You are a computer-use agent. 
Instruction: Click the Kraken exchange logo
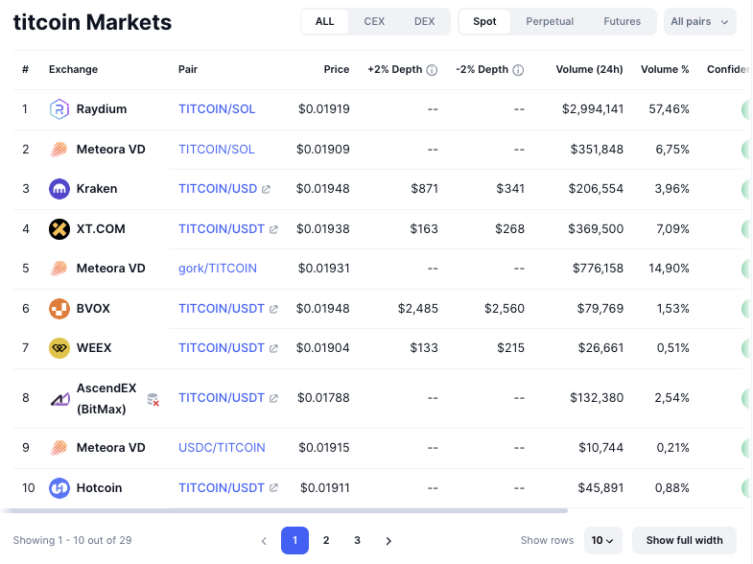59,189
